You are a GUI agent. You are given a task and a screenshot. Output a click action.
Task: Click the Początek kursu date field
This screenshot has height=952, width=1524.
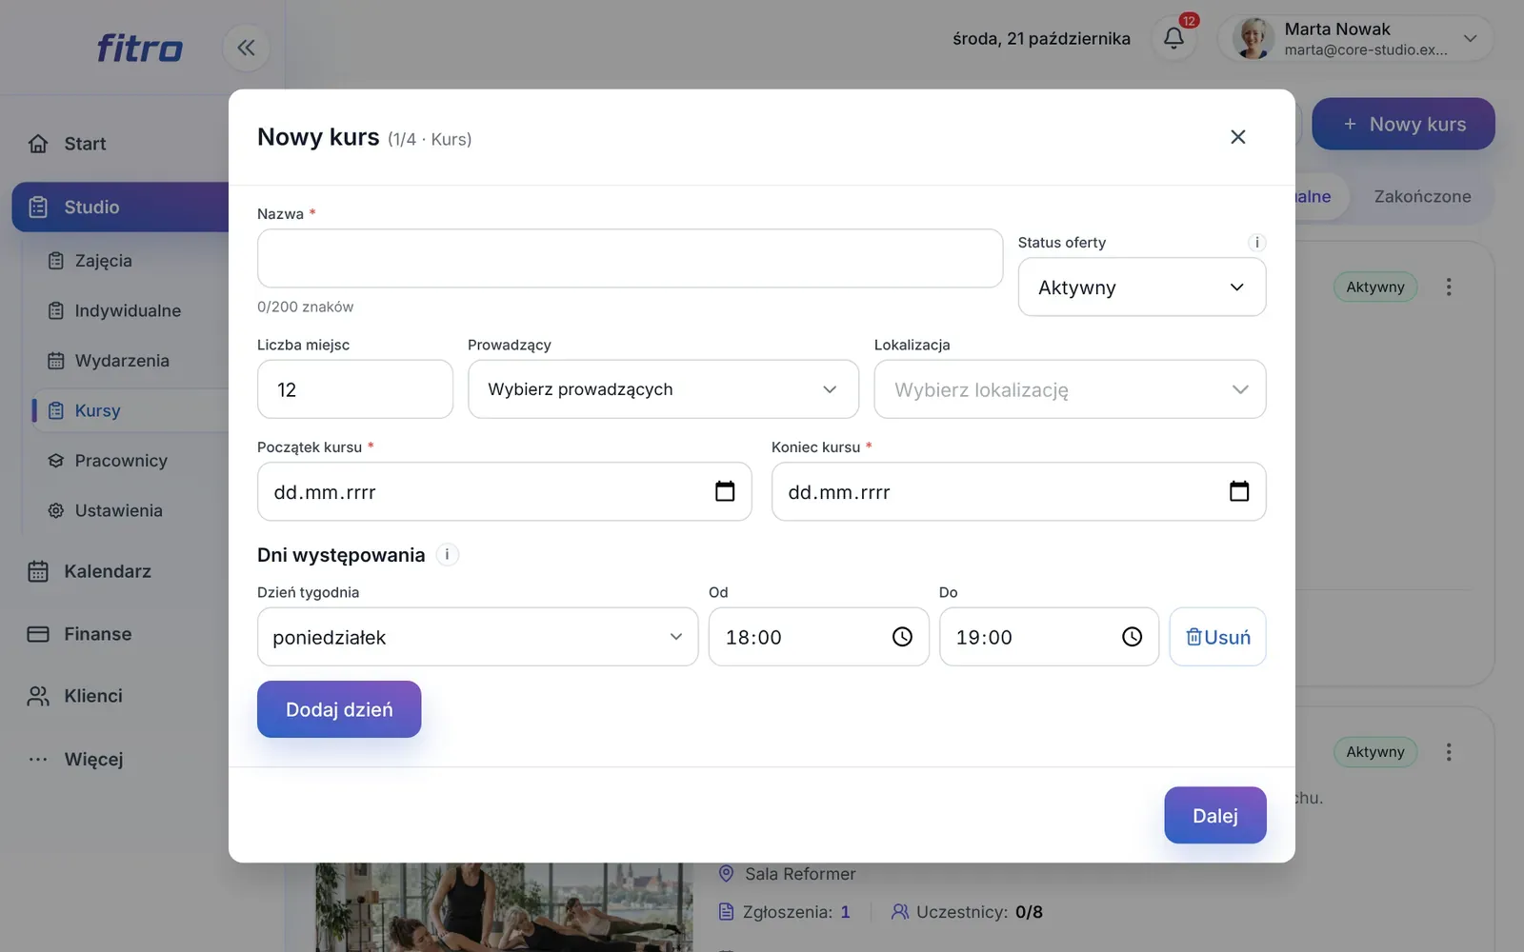504,491
